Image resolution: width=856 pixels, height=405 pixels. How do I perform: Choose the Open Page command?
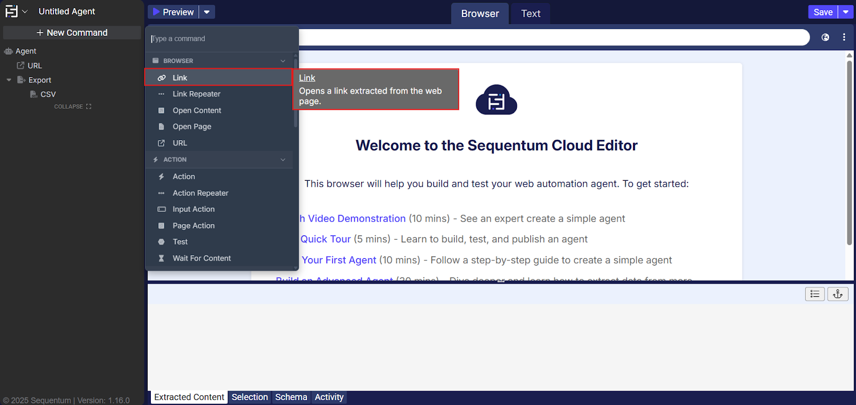point(219,127)
